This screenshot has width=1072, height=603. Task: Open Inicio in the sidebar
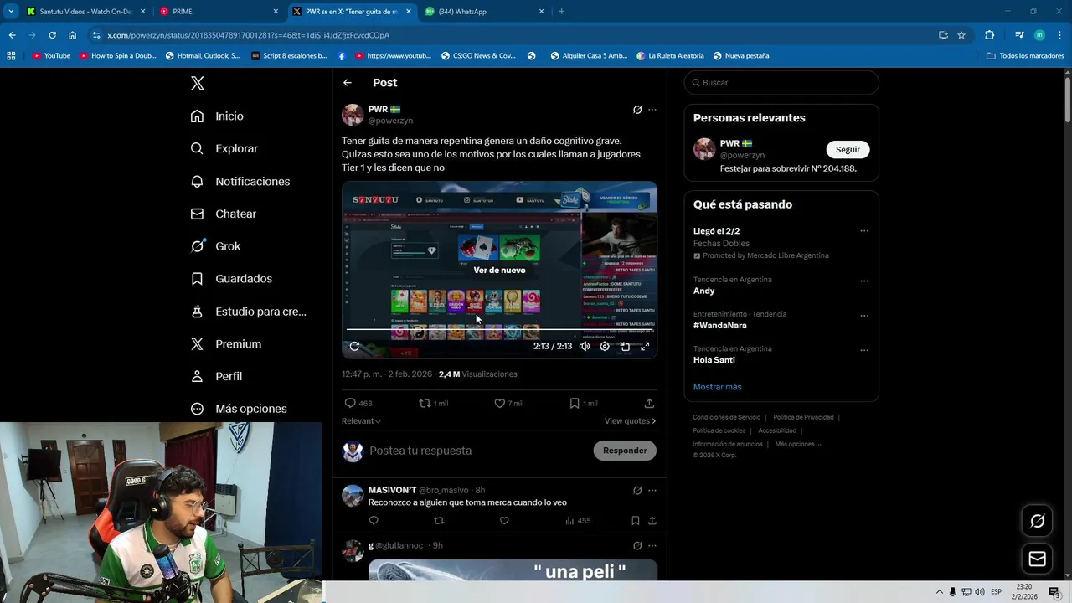(x=218, y=116)
